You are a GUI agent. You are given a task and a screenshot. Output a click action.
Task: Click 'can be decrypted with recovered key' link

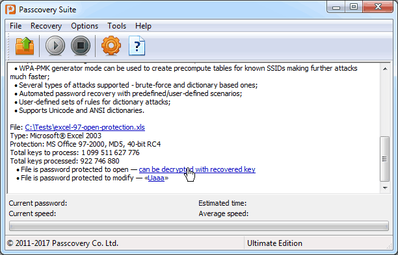point(197,169)
